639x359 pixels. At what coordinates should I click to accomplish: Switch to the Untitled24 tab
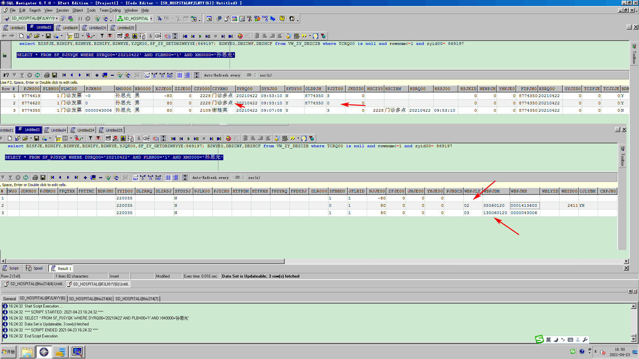pyautogui.click(x=95, y=28)
